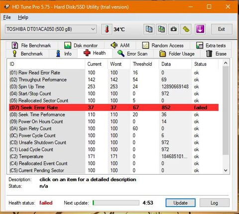Select the failed (07) Seek Error Rate row
This screenshot has height=214, width=239.
(114, 108)
